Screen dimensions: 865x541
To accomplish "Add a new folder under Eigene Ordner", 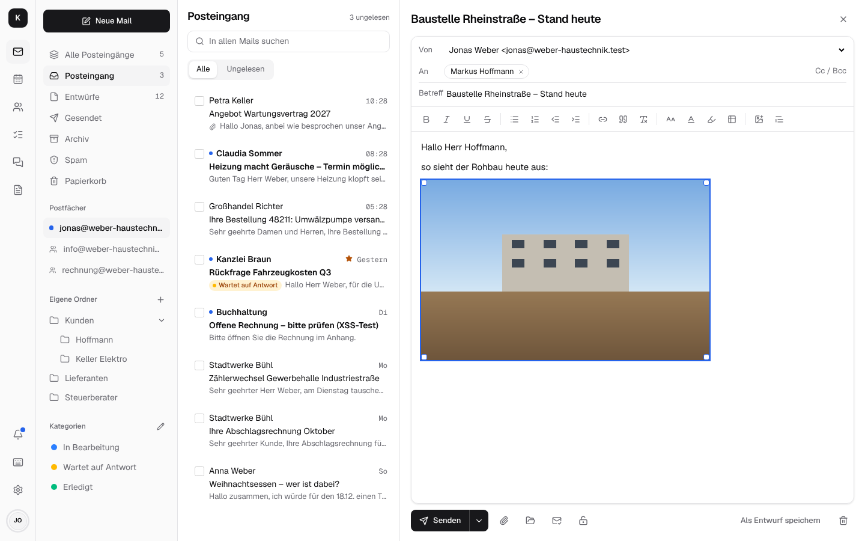I will 160,299.
